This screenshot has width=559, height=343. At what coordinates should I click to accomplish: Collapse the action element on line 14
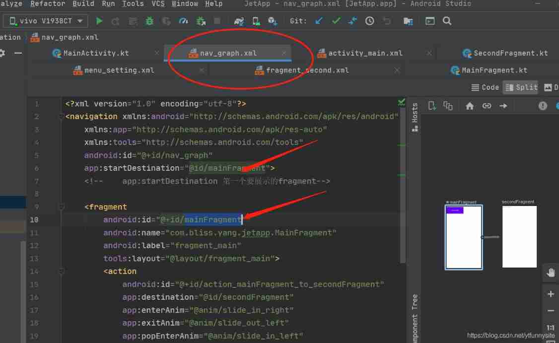tap(61, 271)
